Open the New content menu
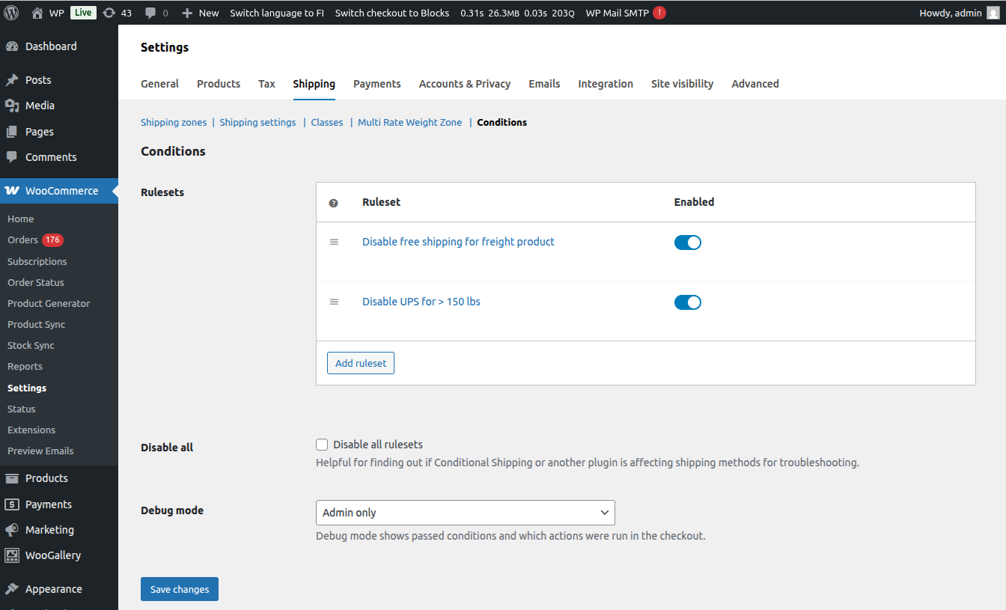 coord(201,13)
